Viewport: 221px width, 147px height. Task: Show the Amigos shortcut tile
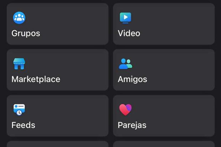coord(164,70)
